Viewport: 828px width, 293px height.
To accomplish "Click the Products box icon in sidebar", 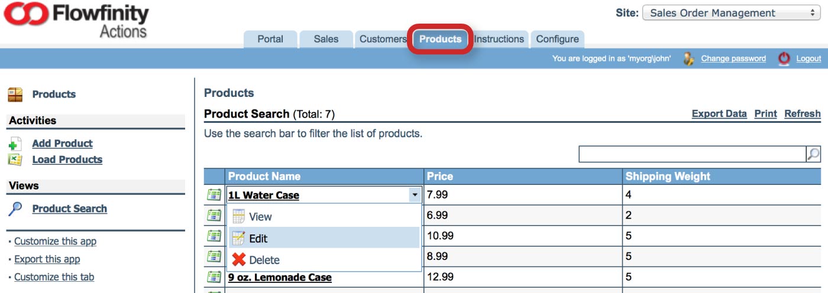I will [x=15, y=94].
